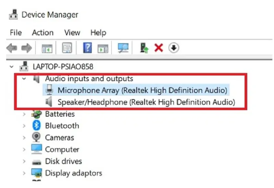Select Speaker/Headphone (Realtek High Definition Audio)

pyautogui.click(x=146, y=102)
